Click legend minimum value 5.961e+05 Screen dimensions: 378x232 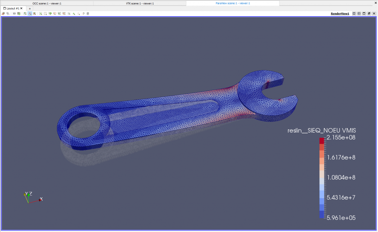(x=341, y=218)
